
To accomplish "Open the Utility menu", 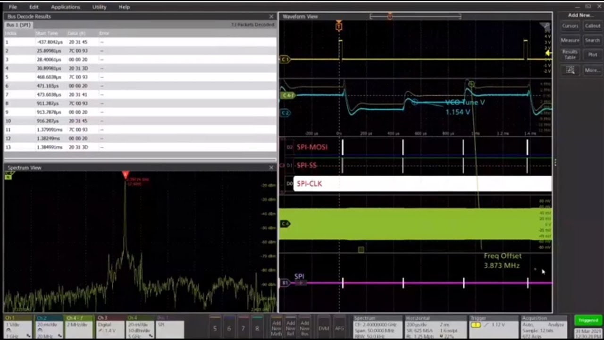I will click(x=99, y=7).
